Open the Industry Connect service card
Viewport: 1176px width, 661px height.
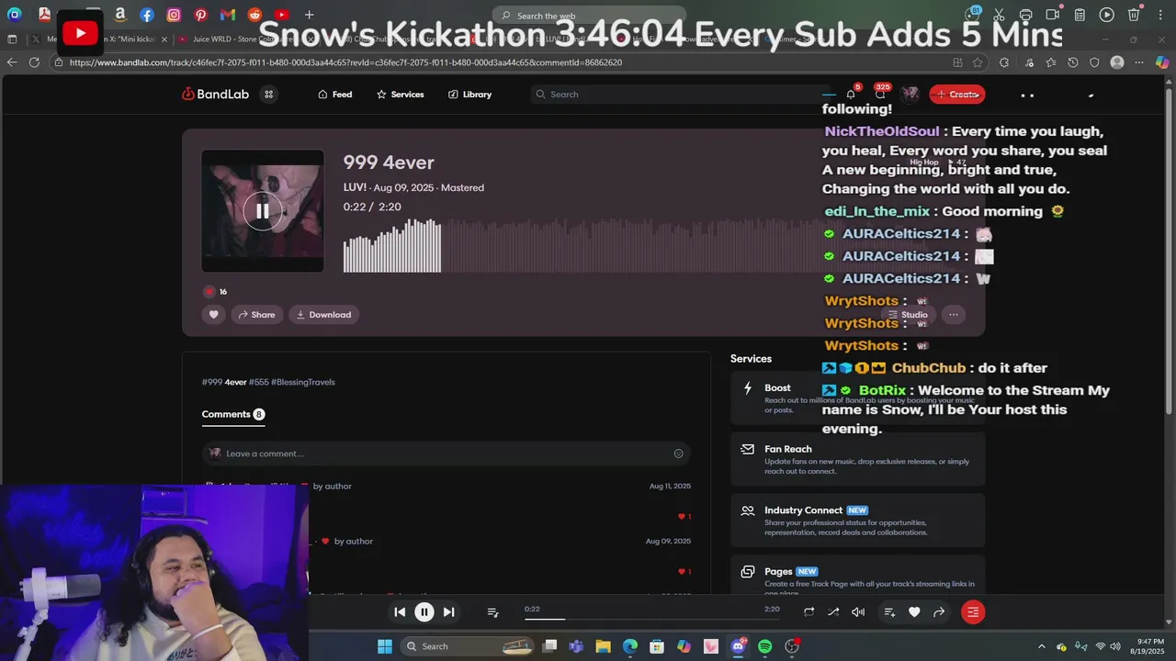point(857,521)
